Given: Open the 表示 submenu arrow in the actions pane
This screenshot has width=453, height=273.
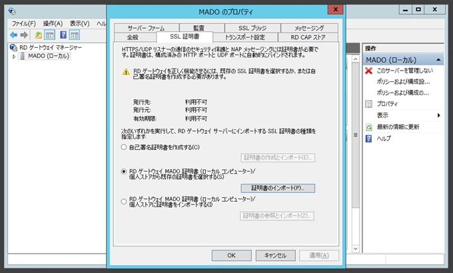Looking at the screenshot, I should (x=439, y=115).
